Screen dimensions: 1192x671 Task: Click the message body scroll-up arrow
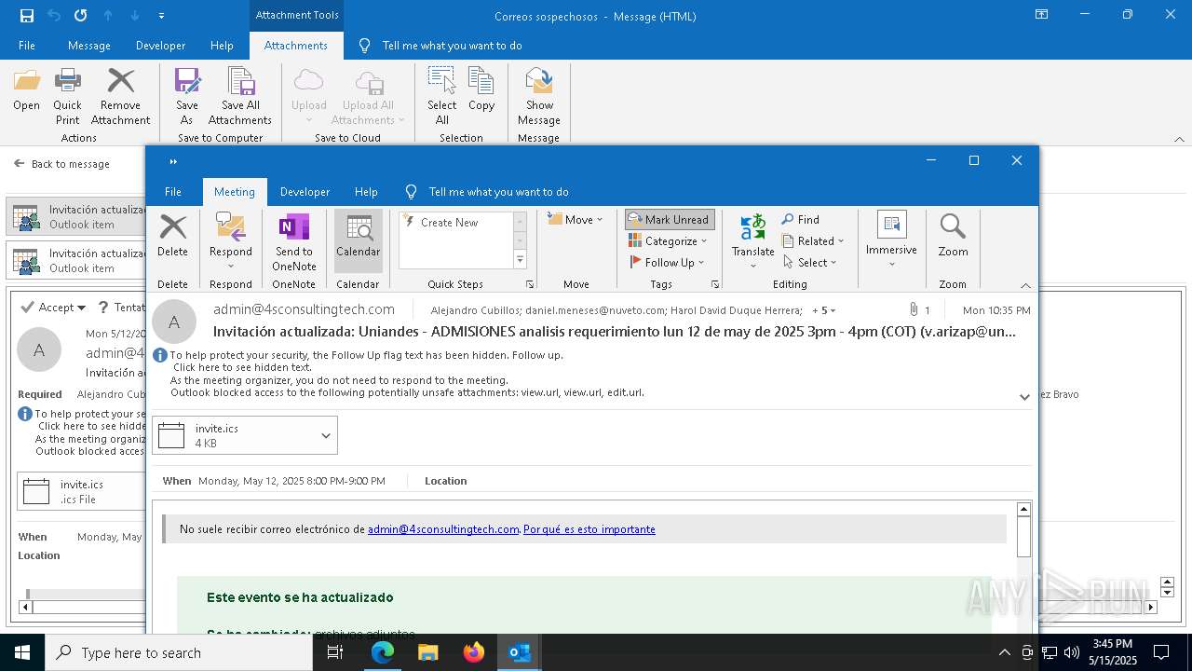1023,509
